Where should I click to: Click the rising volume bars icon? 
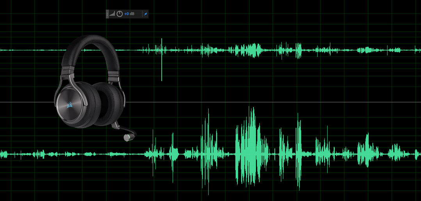(x=112, y=14)
